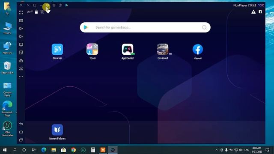Image resolution: width=274 pixels, height=154 pixels.
Task: Take a screenshot with scissors icon
Action: coord(21,68)
